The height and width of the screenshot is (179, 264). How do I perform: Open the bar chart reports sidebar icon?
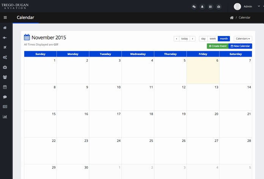click(5, 117)
